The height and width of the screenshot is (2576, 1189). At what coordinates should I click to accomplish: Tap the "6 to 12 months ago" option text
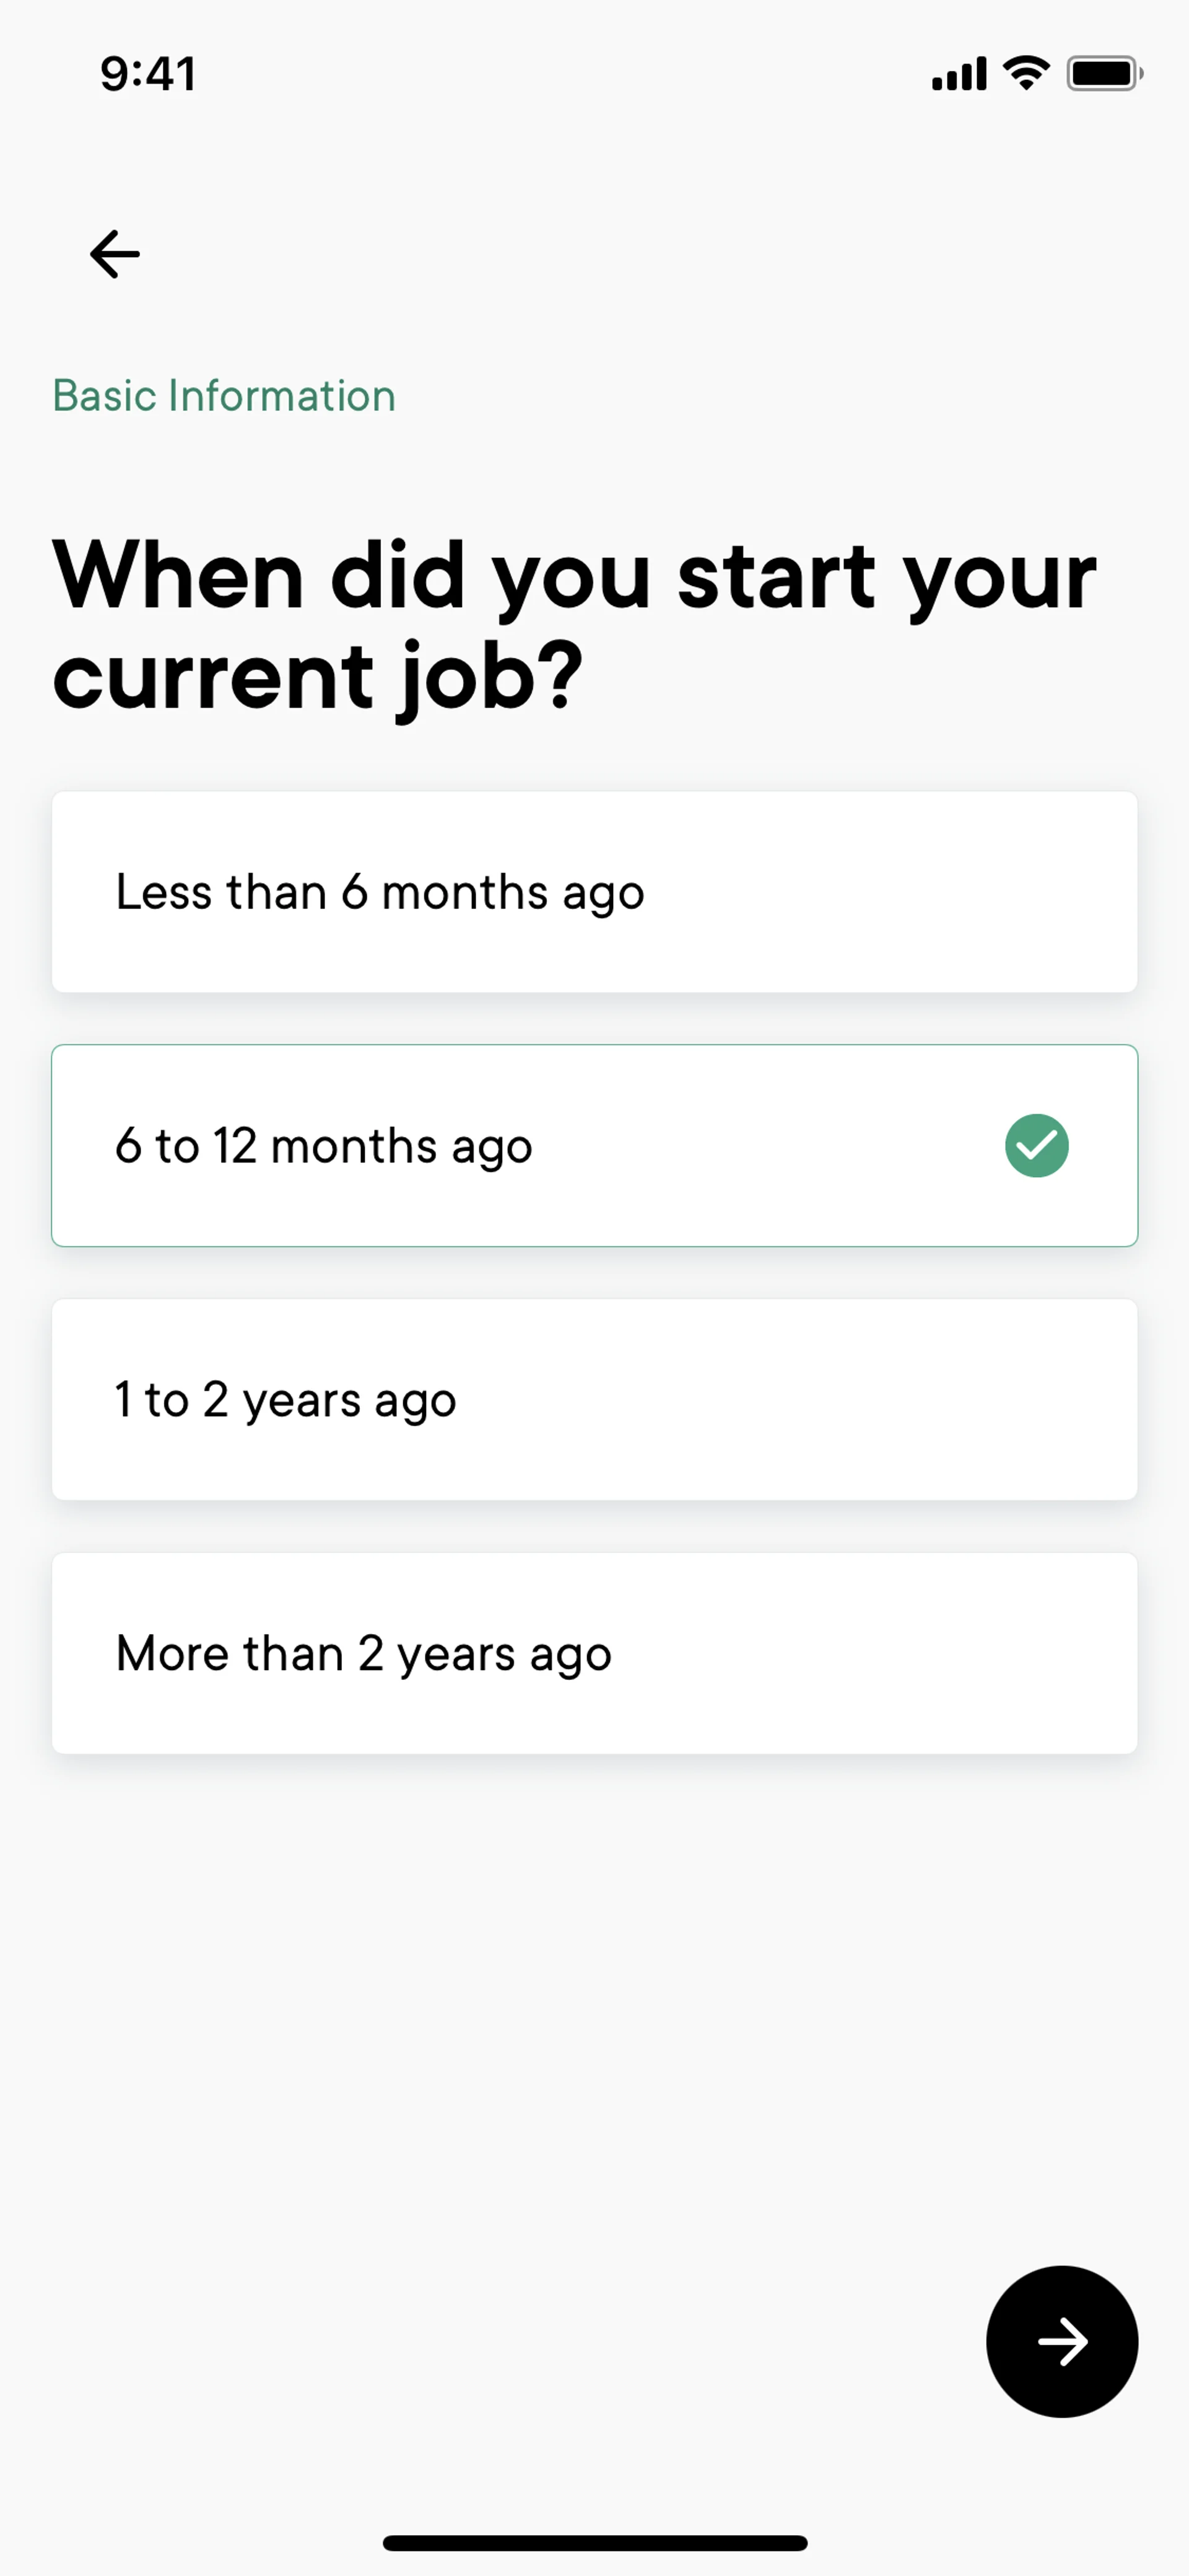click(x=324, y=1146)
